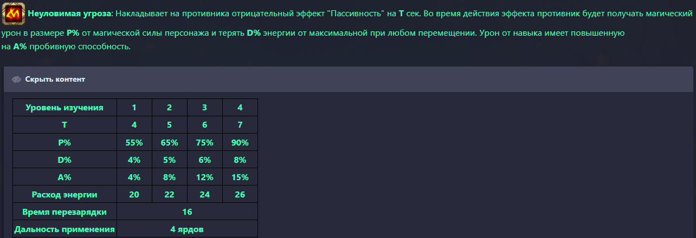Viewport: 696px width, 238px height.
Task: Click the Дальность применения row label
Action: click(65, 229)
